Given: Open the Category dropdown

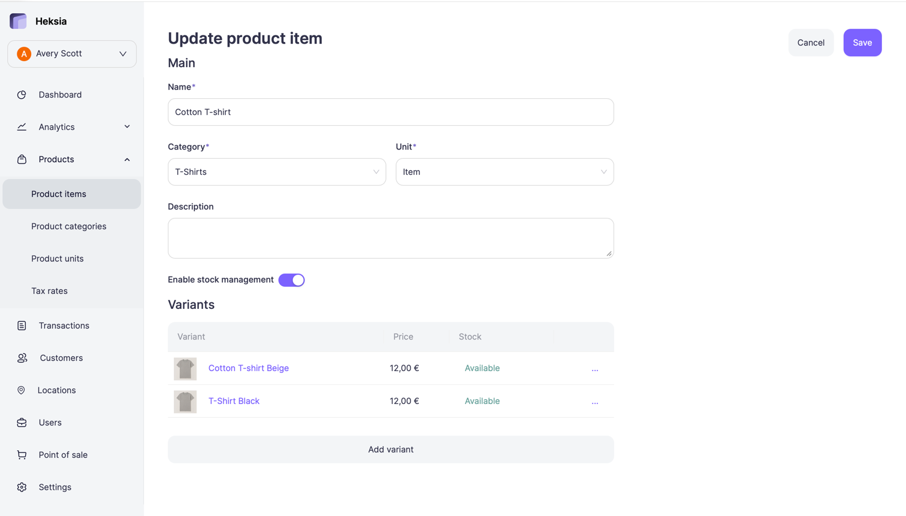Looking at the screenshot, I should tap(277, 172).
